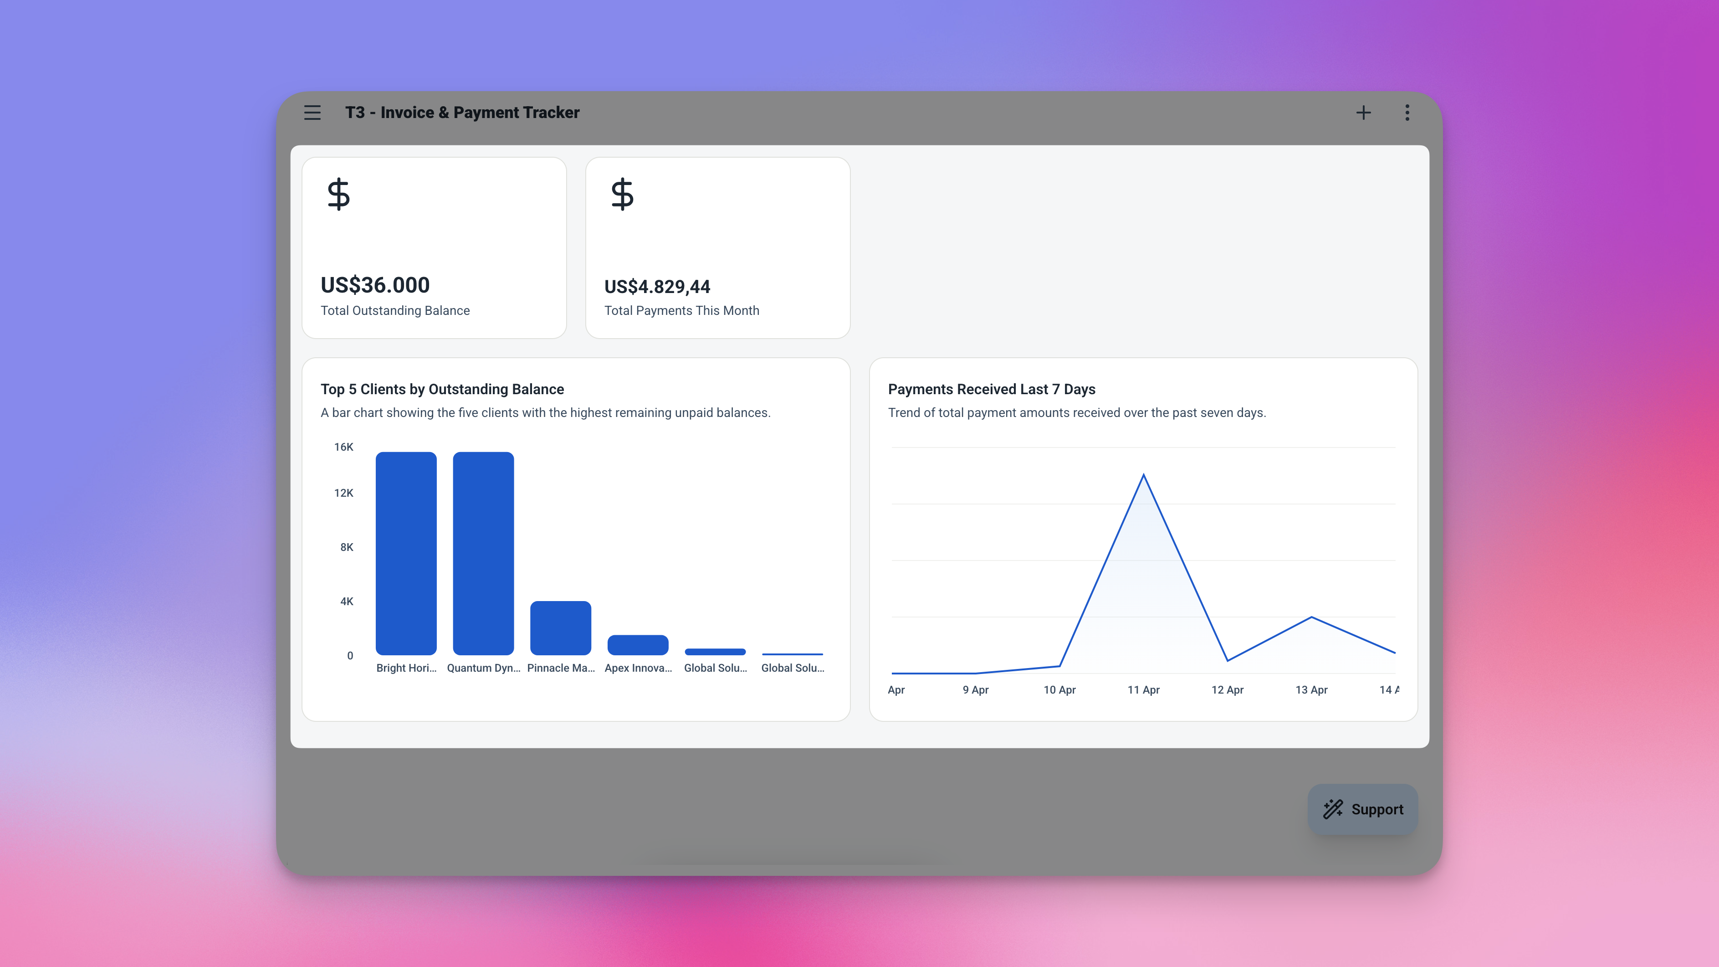Select the US$36.000 outstanding balance value

pyautogui.click(x=375, y=285)
